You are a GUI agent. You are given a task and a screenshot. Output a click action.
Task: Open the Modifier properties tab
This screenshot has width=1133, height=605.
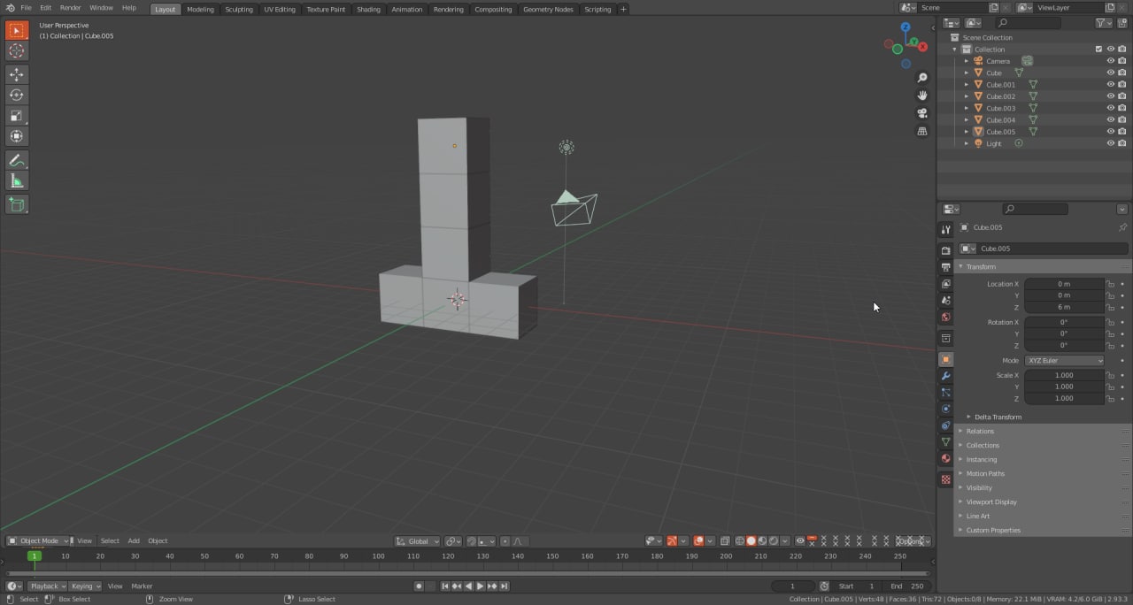(945, 376)
